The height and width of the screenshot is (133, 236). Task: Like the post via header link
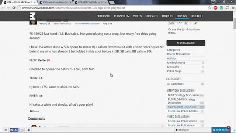(110, 24)
